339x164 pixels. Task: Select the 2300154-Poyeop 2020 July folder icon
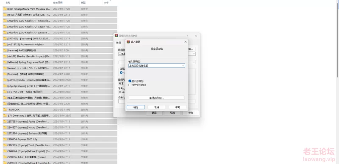[5, 139]
